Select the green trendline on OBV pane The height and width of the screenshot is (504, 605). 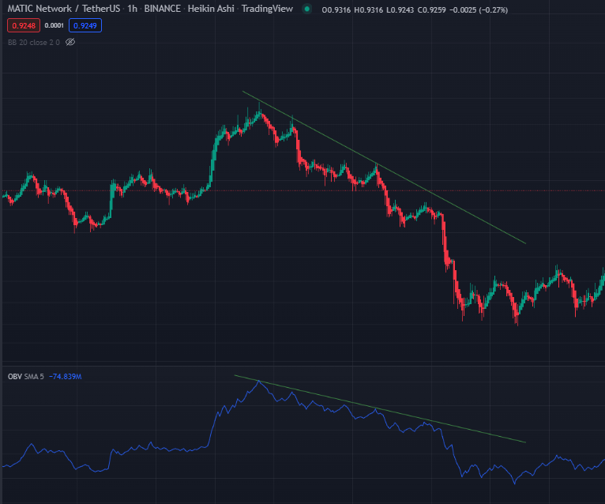click(x=380, y=408)
